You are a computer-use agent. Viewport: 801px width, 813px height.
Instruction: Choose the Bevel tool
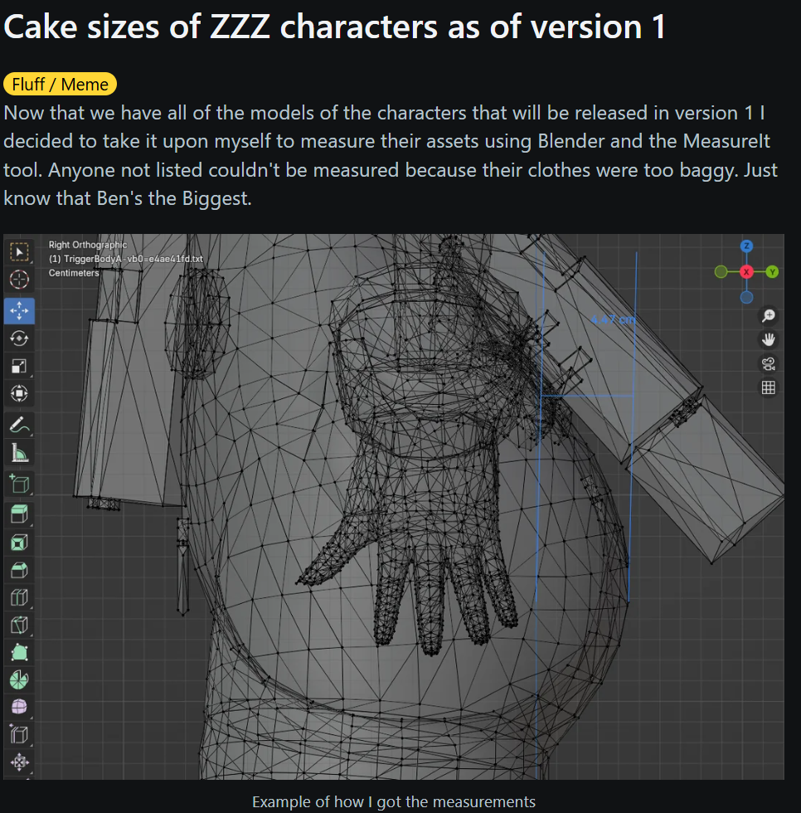(19, 571)
